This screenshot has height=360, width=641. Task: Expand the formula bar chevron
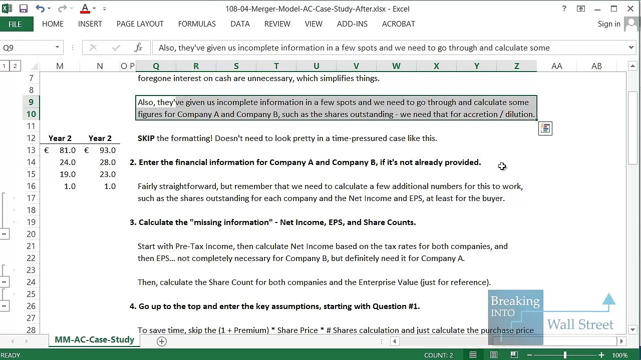point(631,47)
